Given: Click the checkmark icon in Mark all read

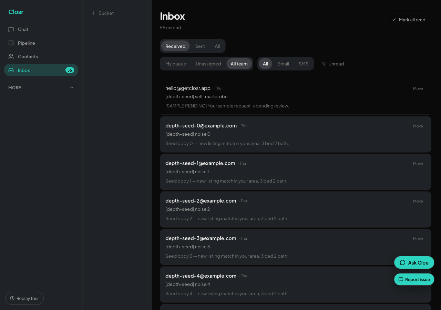Looking at the screenshot, I should (394, 20).
